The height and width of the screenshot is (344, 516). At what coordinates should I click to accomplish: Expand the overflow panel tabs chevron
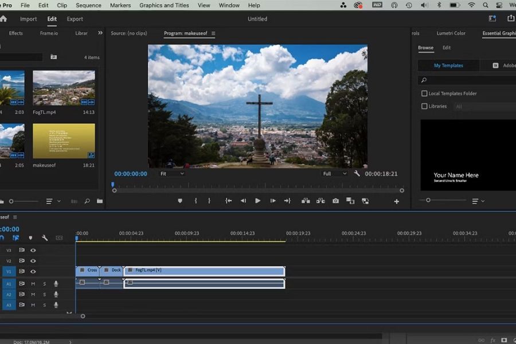(x=100, y=33)
